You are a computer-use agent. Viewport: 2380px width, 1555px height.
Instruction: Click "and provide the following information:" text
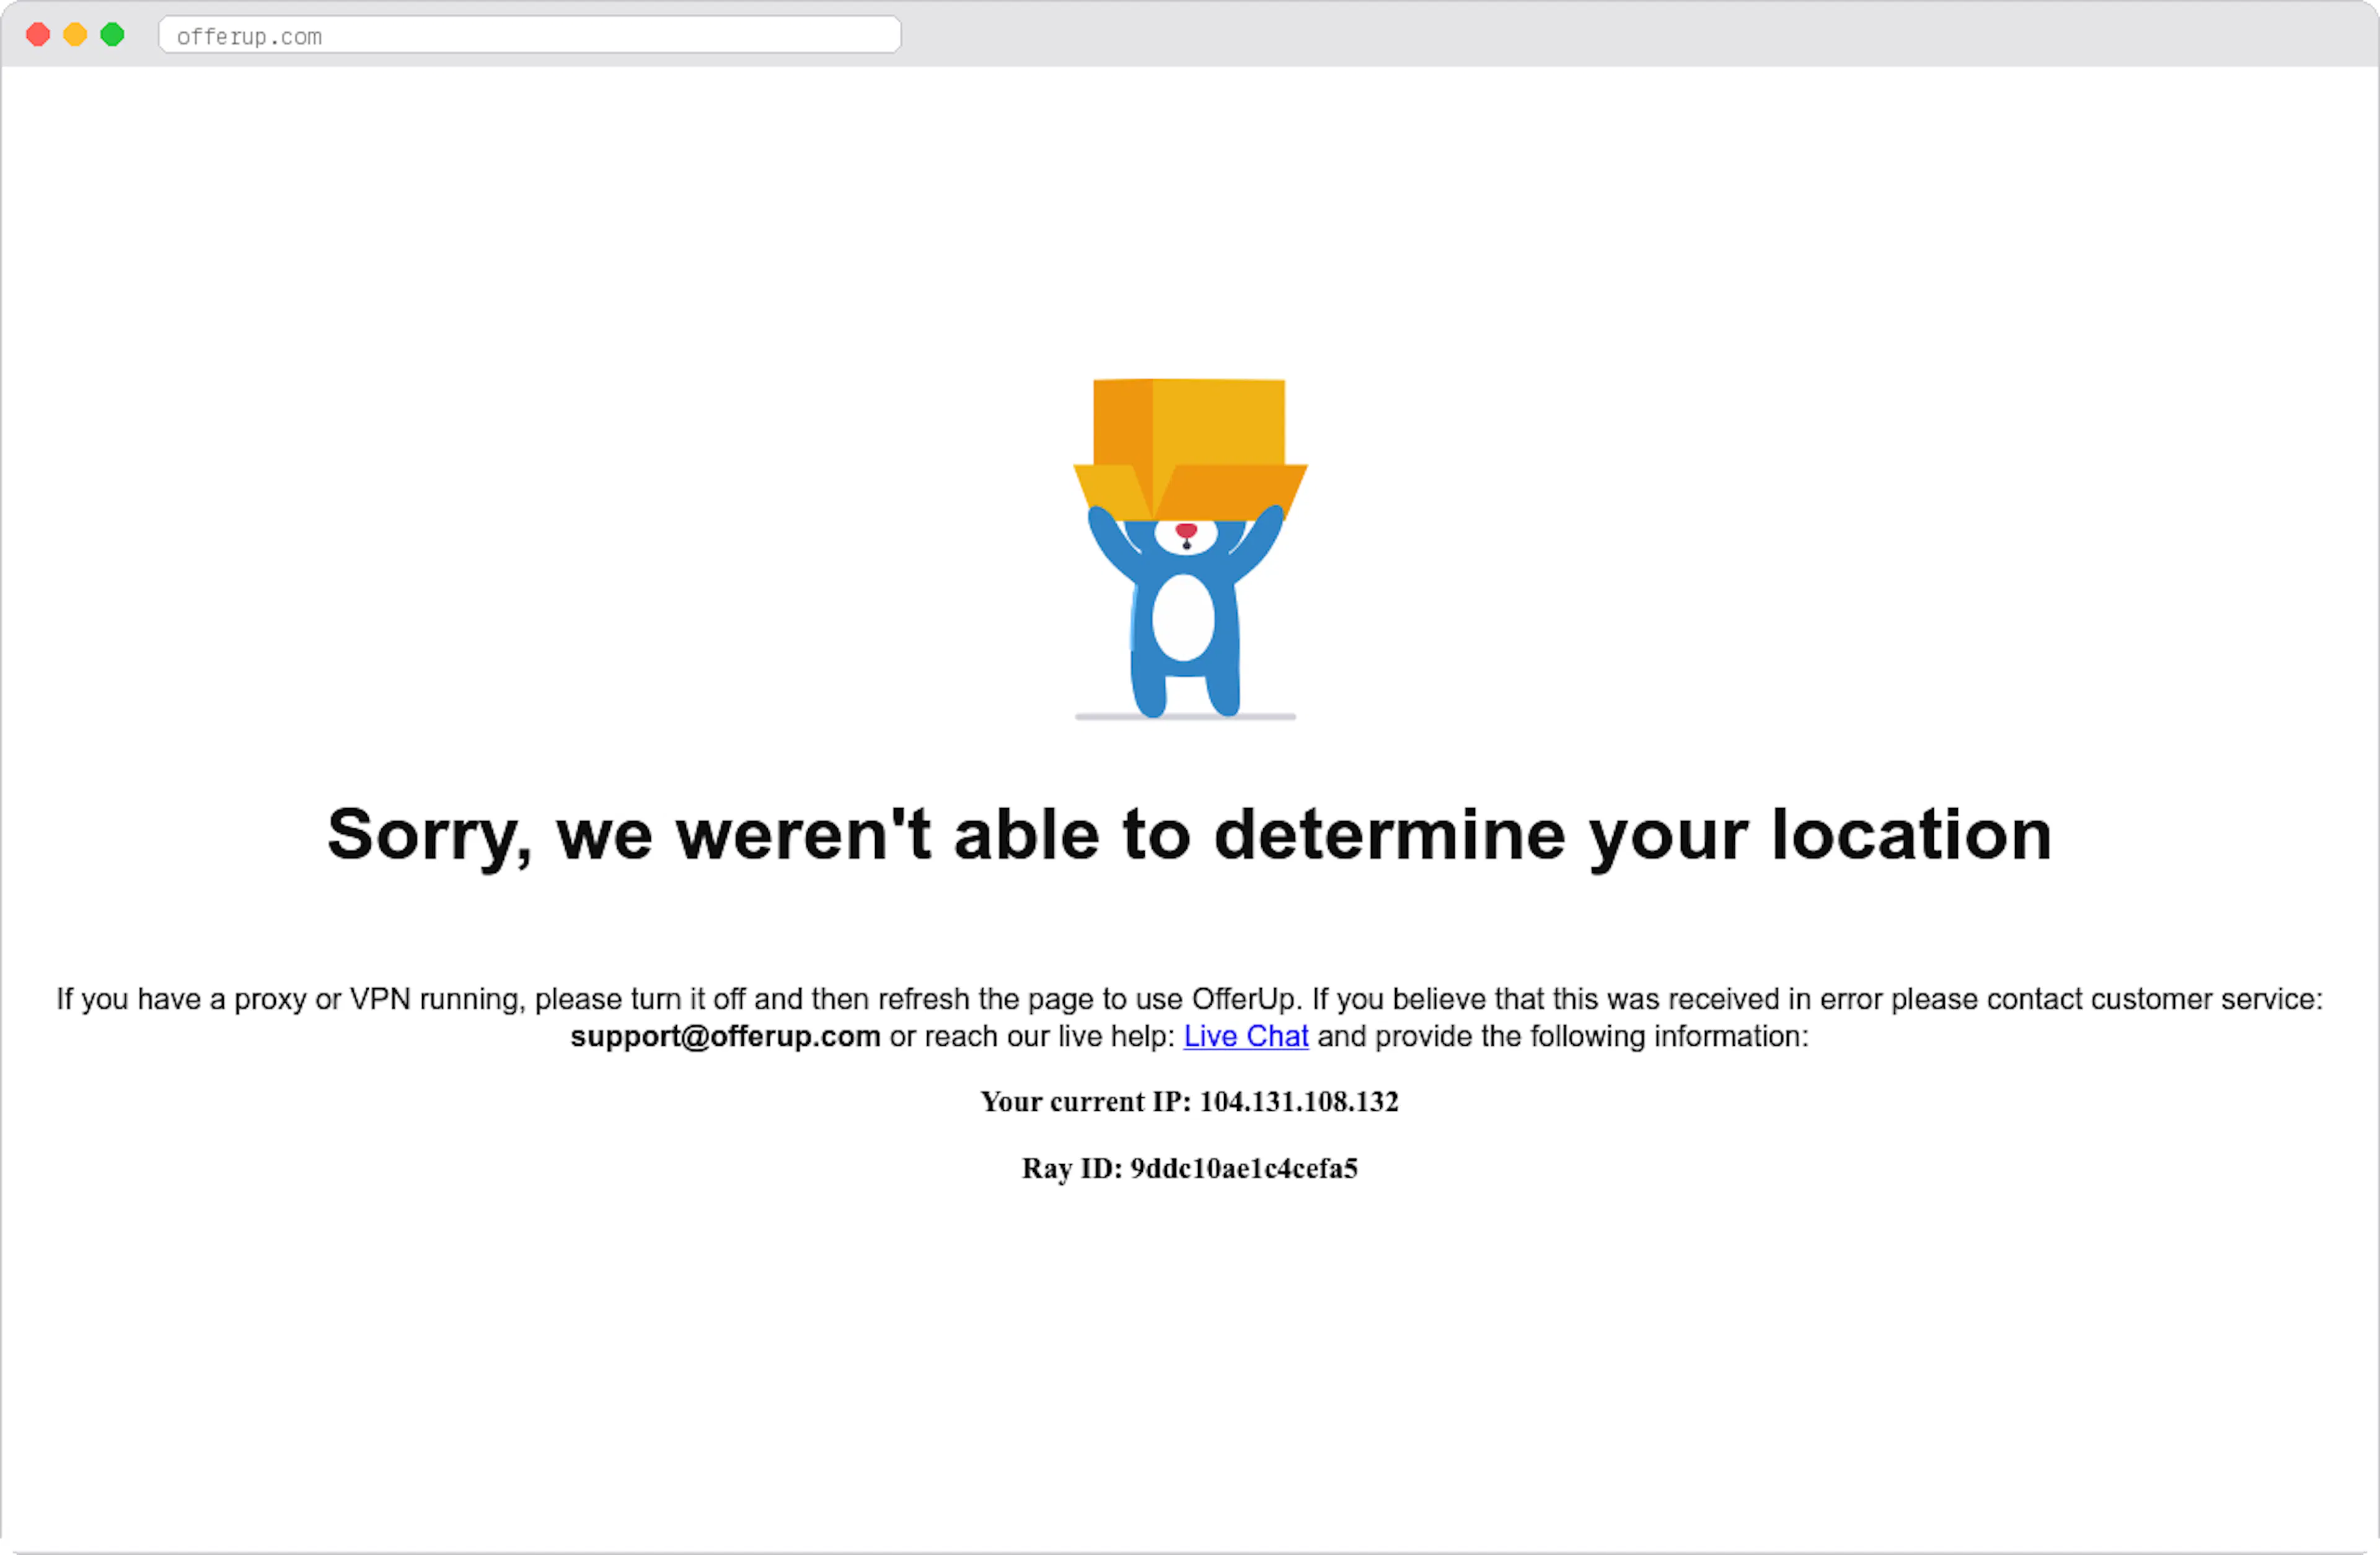[1563, 1036]
